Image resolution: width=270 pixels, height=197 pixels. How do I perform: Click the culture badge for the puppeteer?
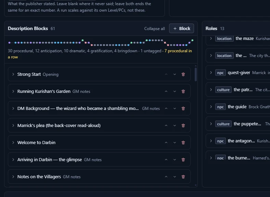pyautogui.click(x=223, y=124)
